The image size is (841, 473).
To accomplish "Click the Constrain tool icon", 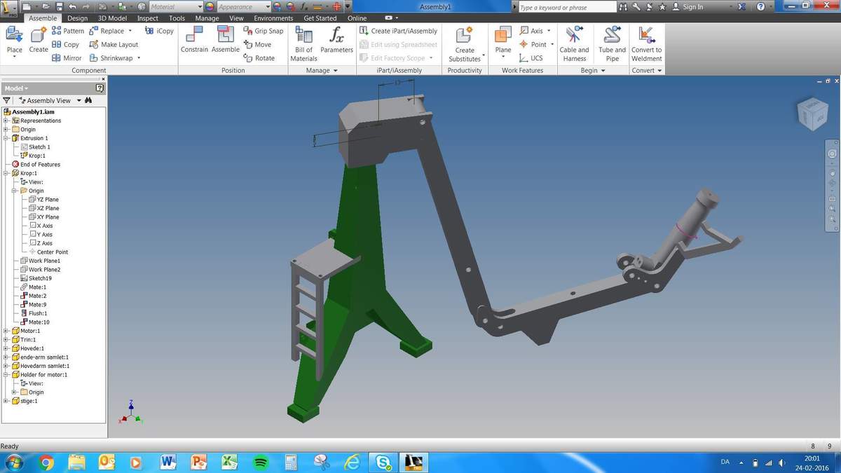I will click(x=193, y=36).
